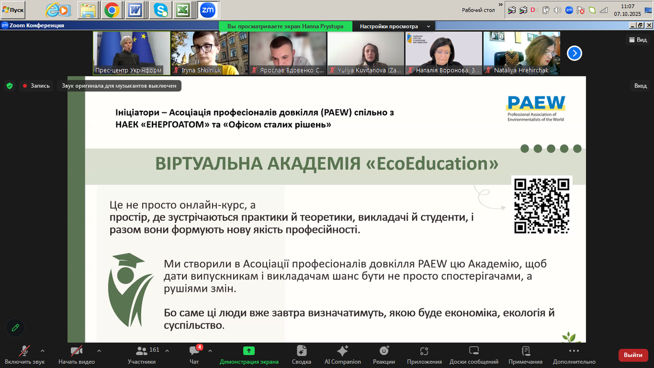The height and width of the screenshot is (368, 654).
Task: Click the red Выйти leave button
Action: point(633,355)
